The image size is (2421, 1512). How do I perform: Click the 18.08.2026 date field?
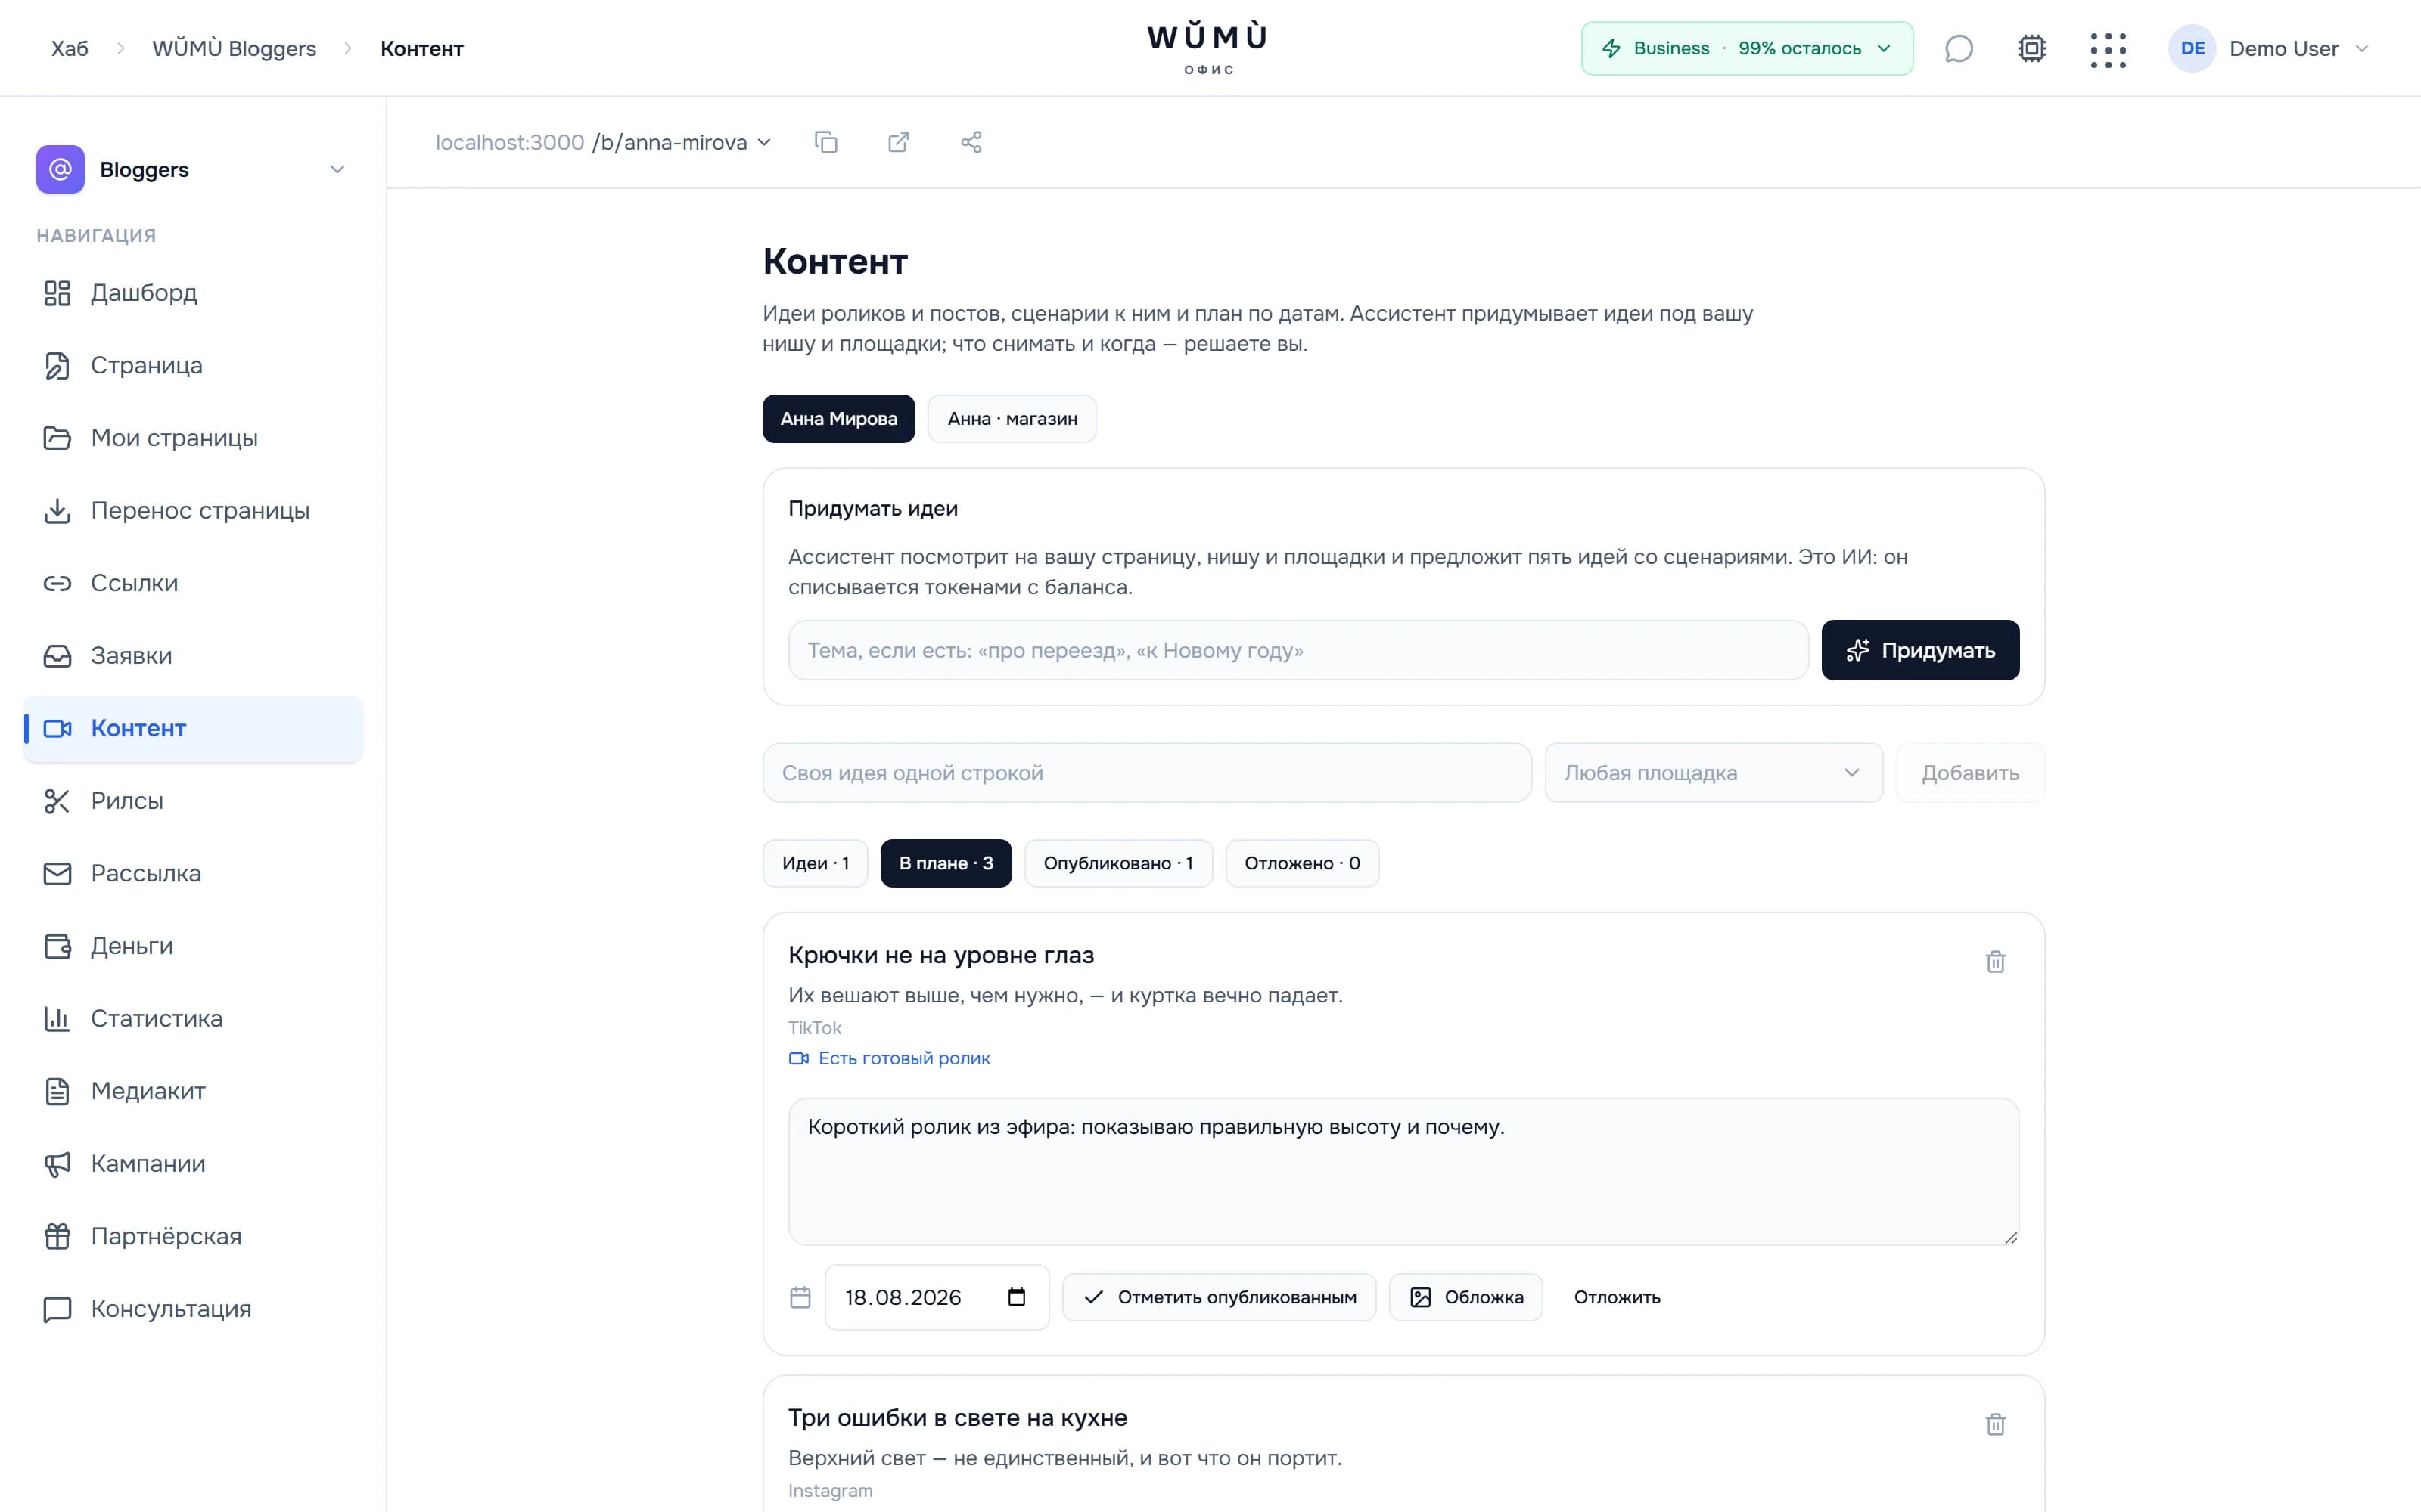pos(937,1297)
